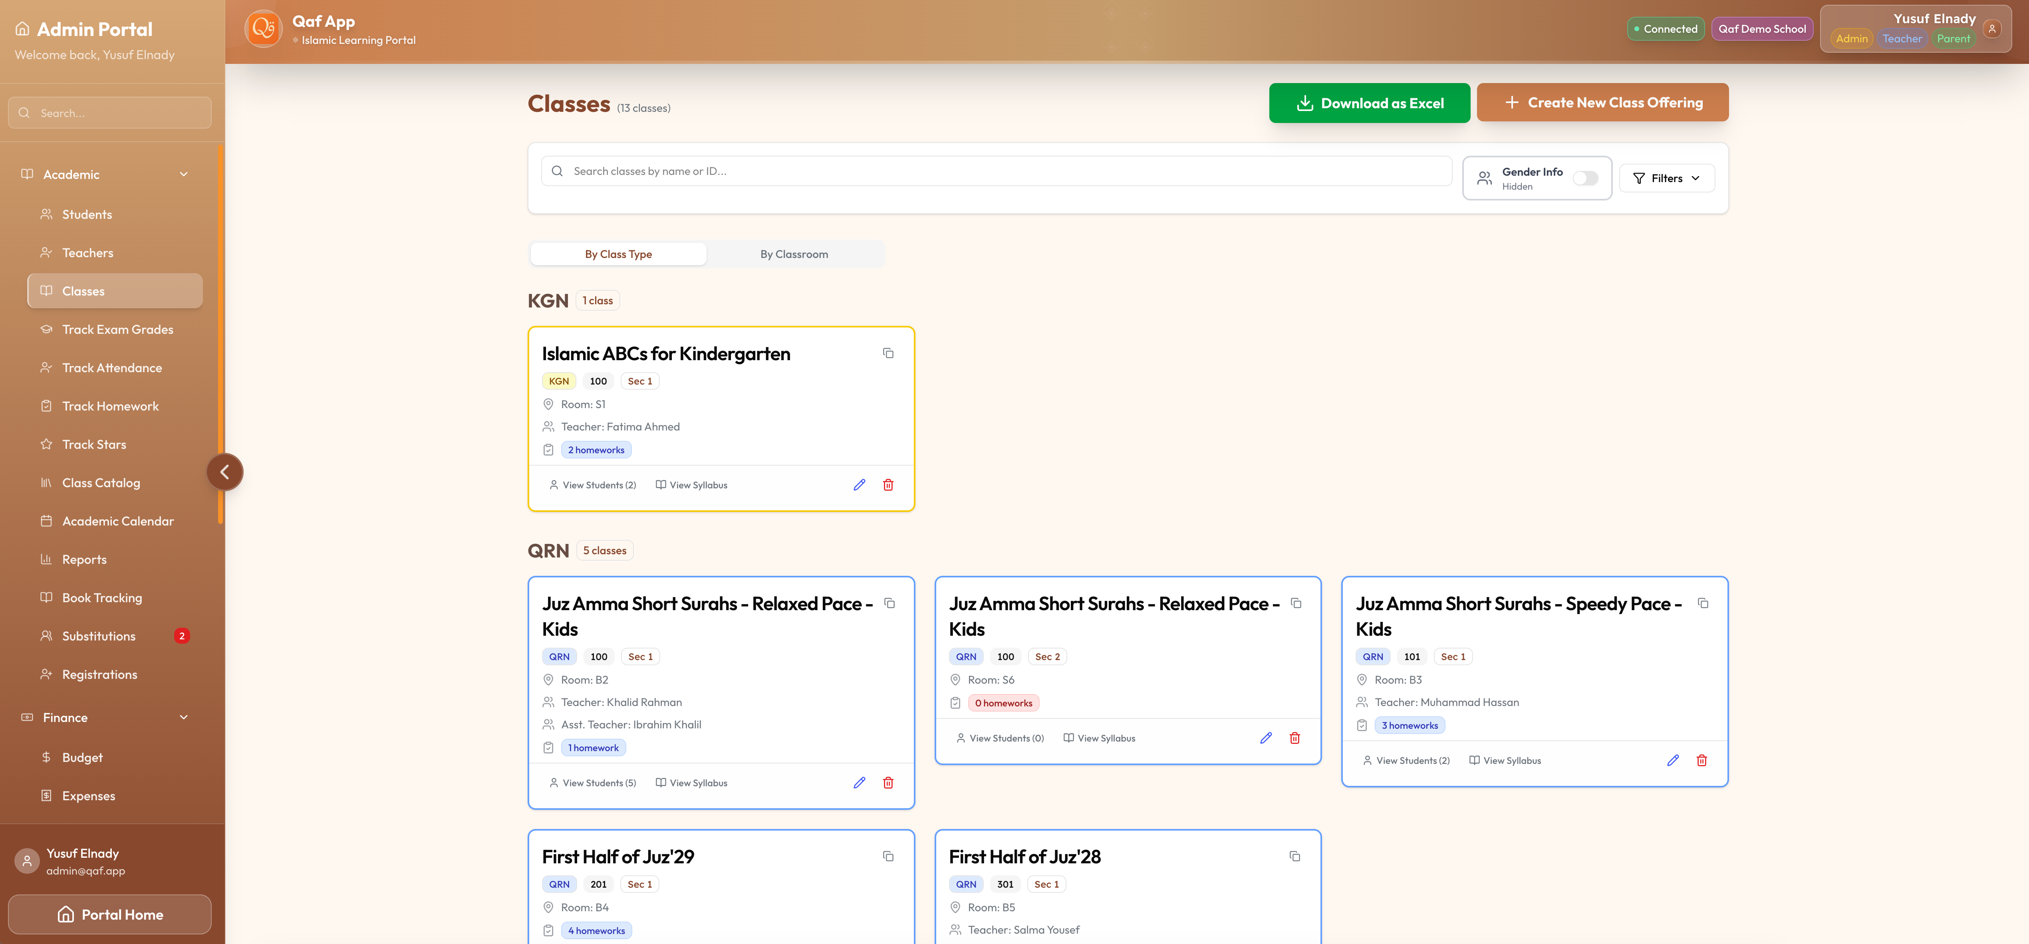Click Download as Excel
The height and width of the screenshot is (944, 2029).
1369,102
